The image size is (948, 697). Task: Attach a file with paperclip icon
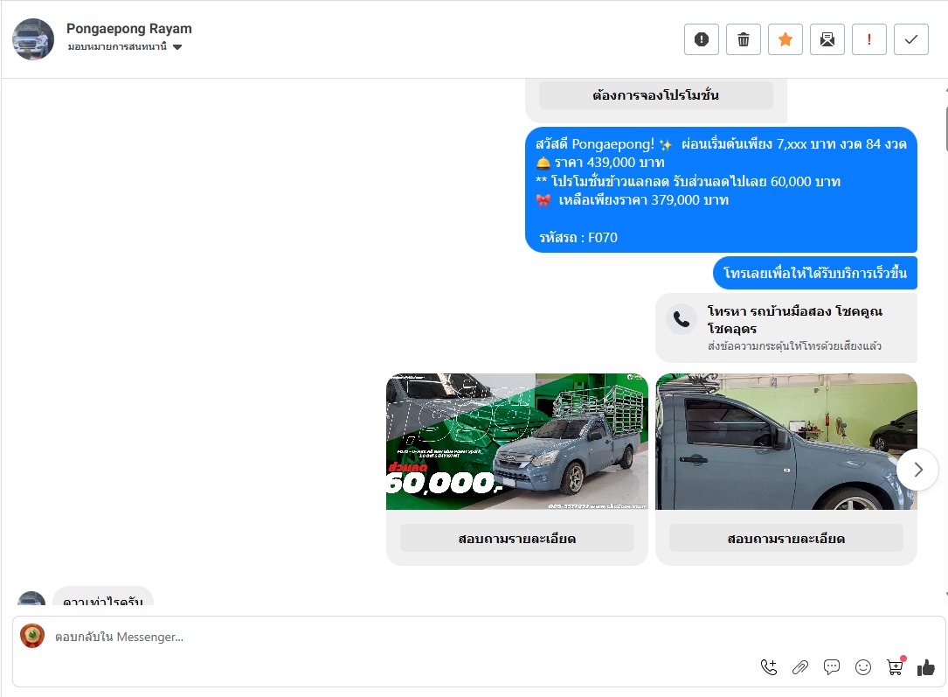(x=800, y=667)
